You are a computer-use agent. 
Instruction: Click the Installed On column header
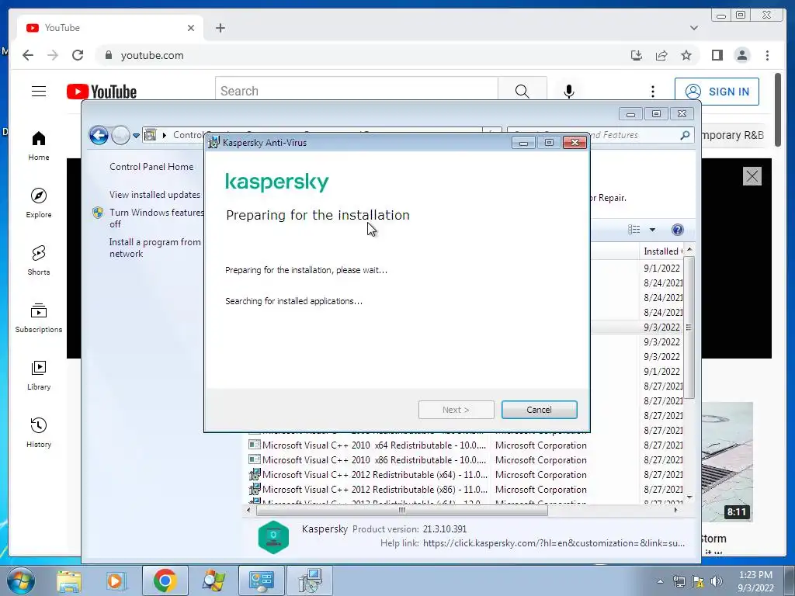click(x=661, y=251)
